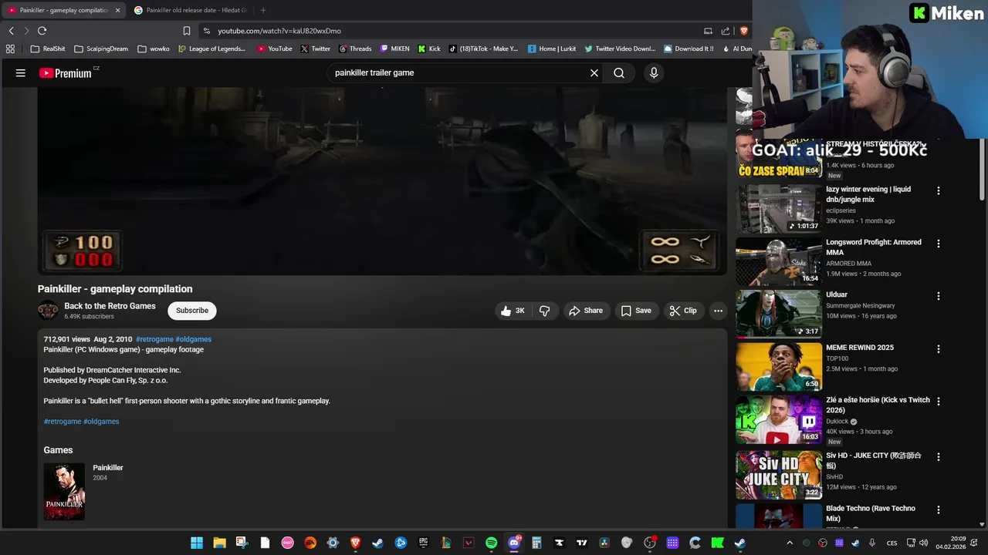This screenshot has width=988, height=555.
Task: Open the Windows Start menu
Action: tap(197, 543)
